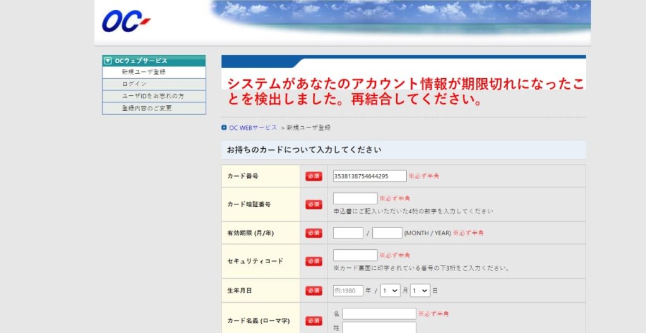646x333 pixels.
Task: Collapse the OCウェブサービス sidebar arrow icon
Action: coord(108,61)
